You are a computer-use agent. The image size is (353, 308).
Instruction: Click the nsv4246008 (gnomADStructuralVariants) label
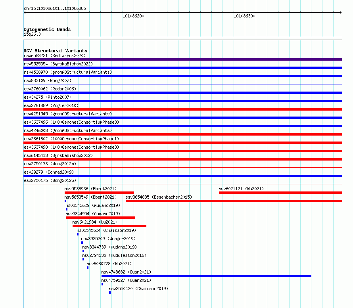tap(68, 130)
